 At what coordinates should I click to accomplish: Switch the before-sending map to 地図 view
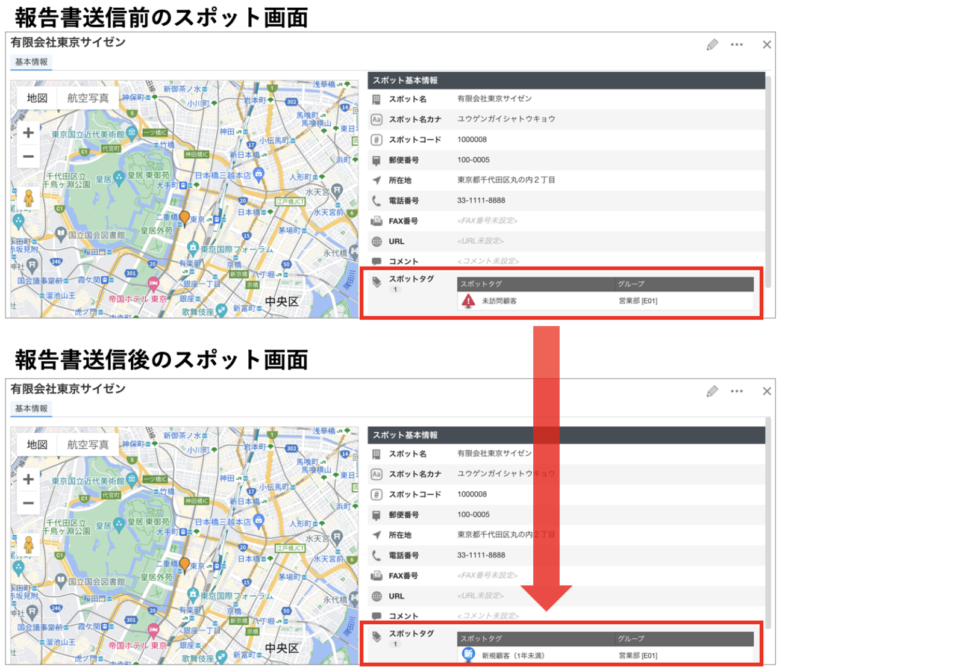coord(37,98)
